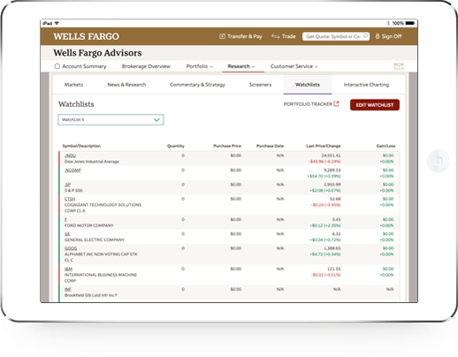This screenshot has height=357, width=458.
Task: Click the Trade link
Action: tap(288, 36)
